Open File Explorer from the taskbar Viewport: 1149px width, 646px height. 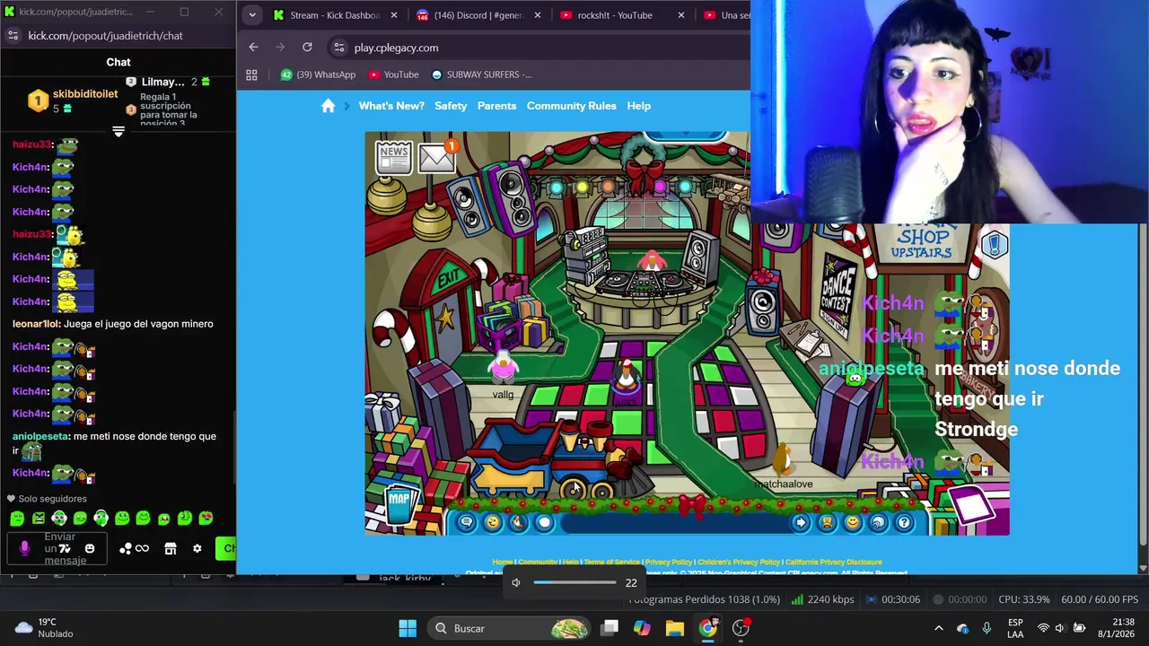click(x=675, y=628)
